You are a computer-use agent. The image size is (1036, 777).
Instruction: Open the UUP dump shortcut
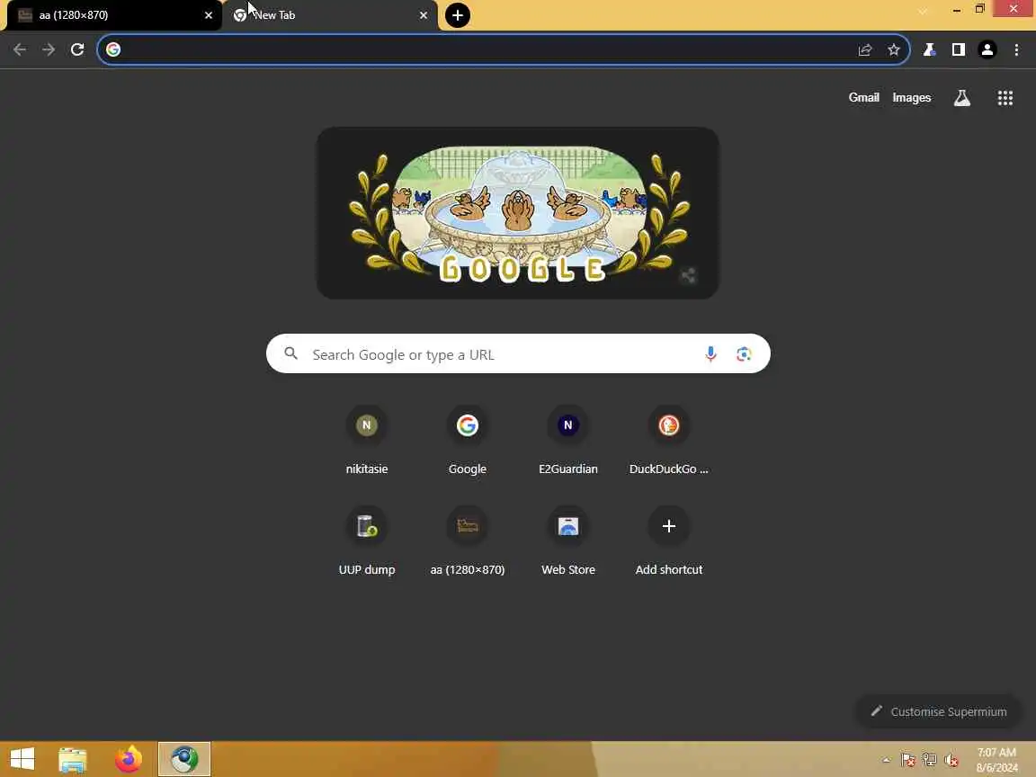[367, 541]
